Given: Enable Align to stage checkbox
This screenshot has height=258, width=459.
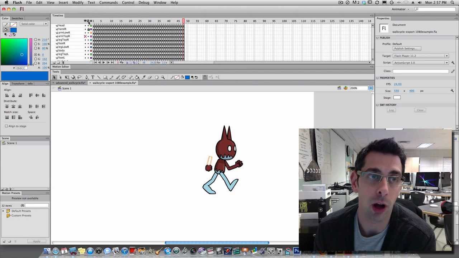Looking at the screenshot, I should click(x=6, y=126).
